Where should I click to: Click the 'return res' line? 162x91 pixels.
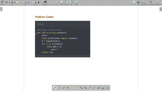click(x=47, y=52)
